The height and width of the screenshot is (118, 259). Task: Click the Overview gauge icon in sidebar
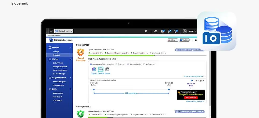pyautogui.click(x=50, y=48)
